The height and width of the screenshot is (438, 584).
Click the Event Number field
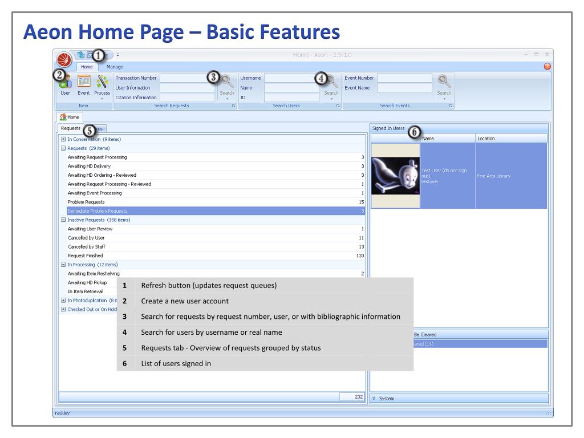pyautogui.click(x=404, y=78)
